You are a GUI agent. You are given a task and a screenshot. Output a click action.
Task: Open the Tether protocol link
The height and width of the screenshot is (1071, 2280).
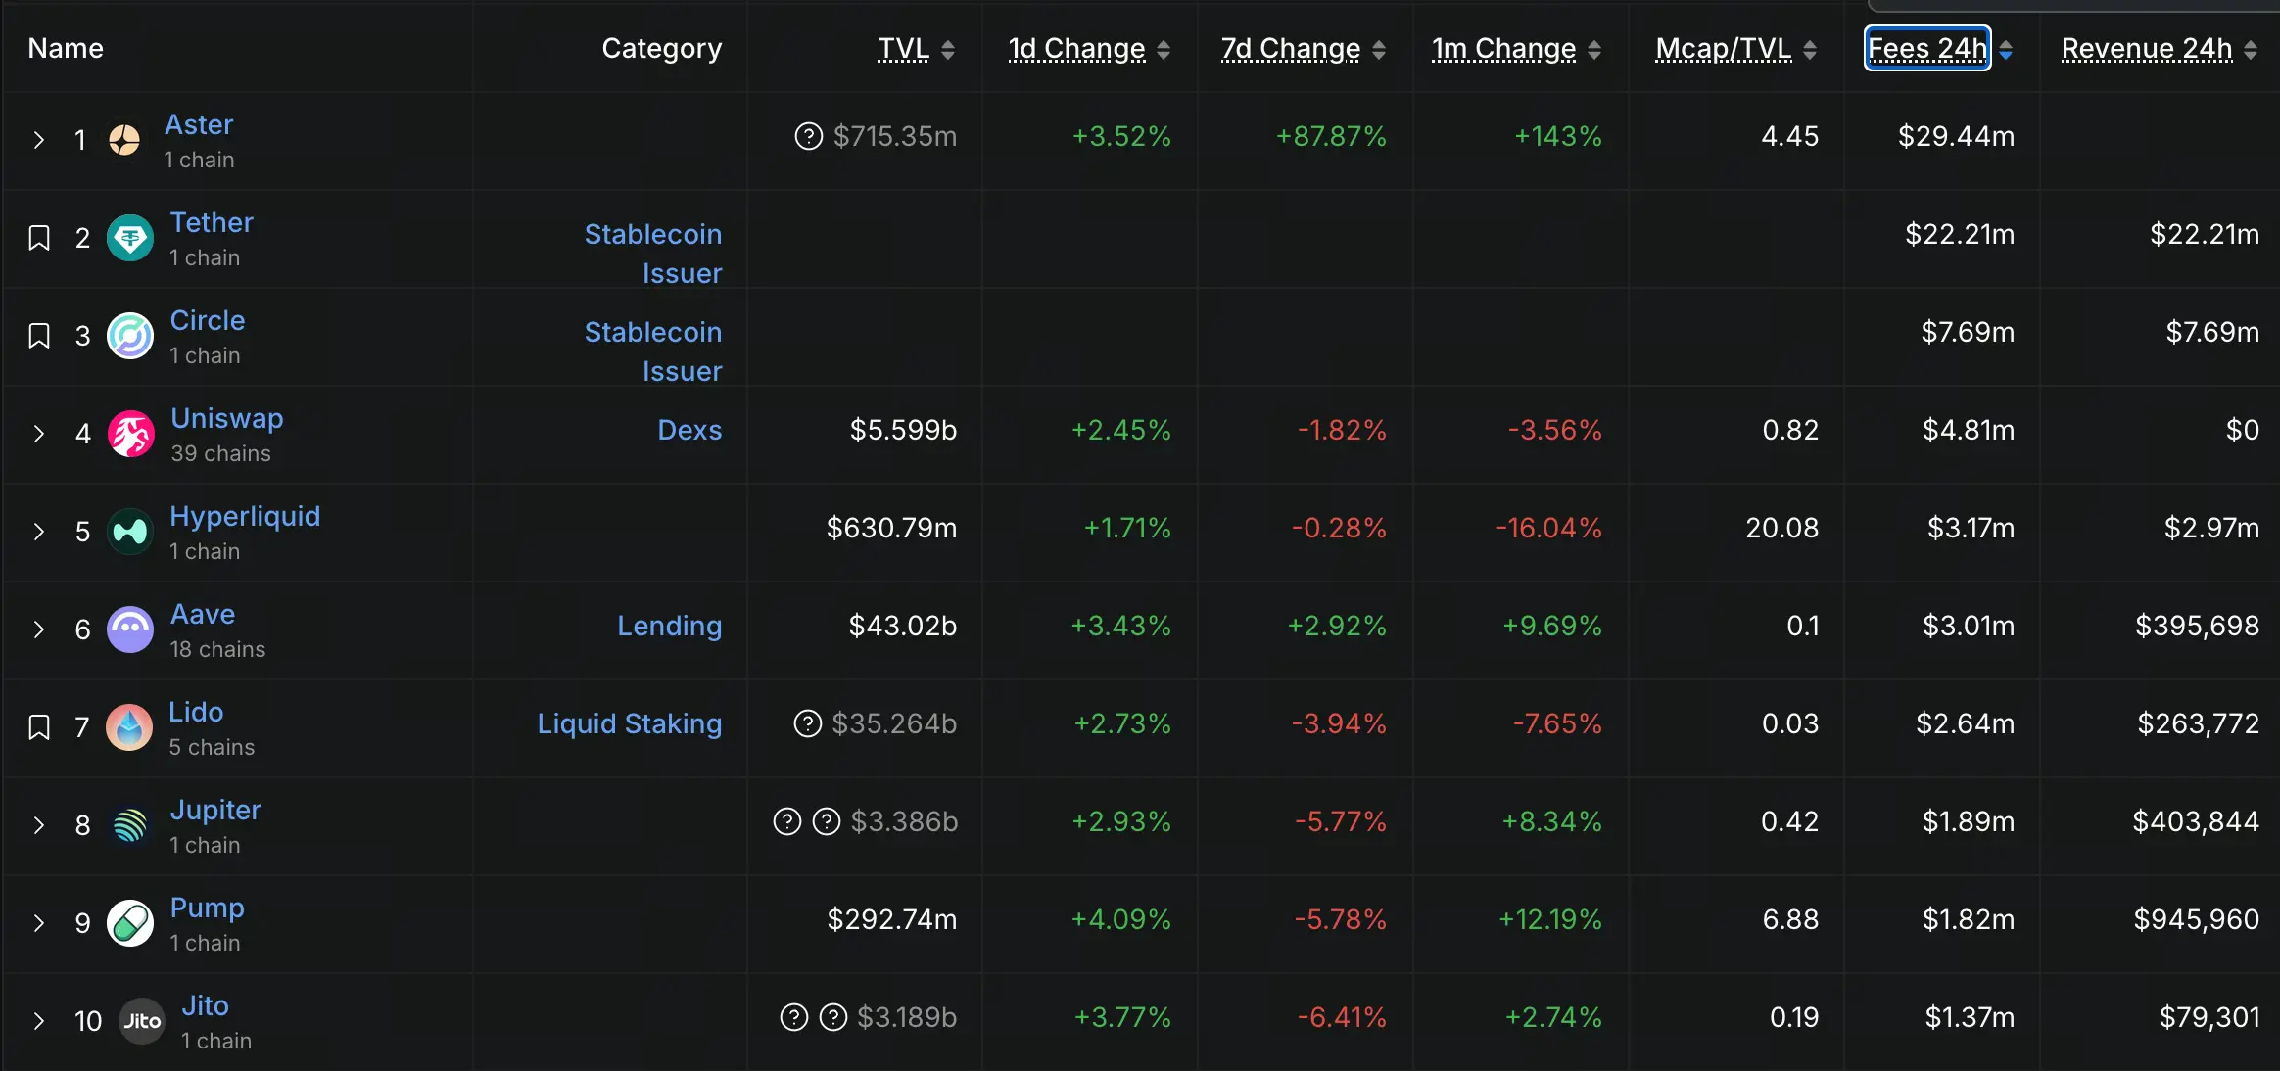click(x=212, y=223)
